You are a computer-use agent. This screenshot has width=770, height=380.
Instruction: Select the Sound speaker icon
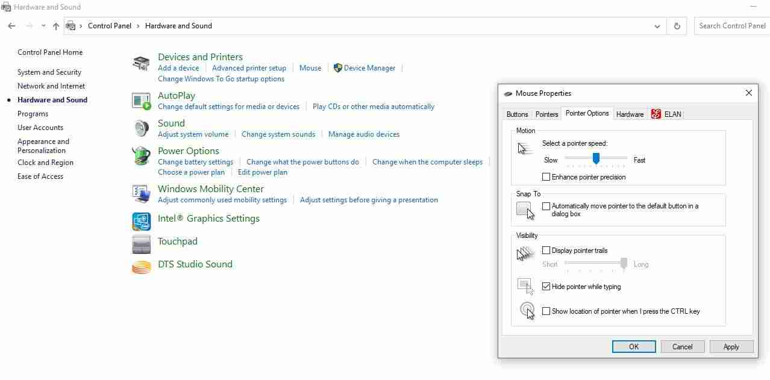(140, 128)
